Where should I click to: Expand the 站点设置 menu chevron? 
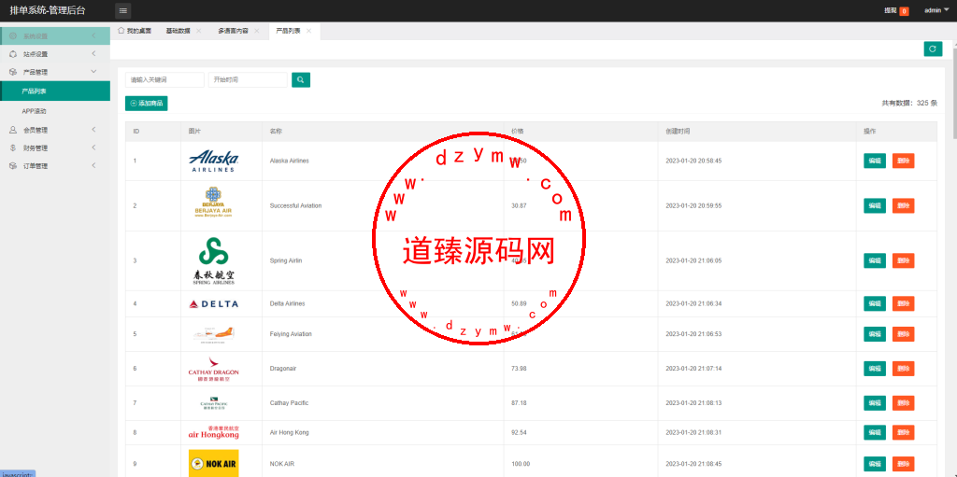(x=93, y=54)
